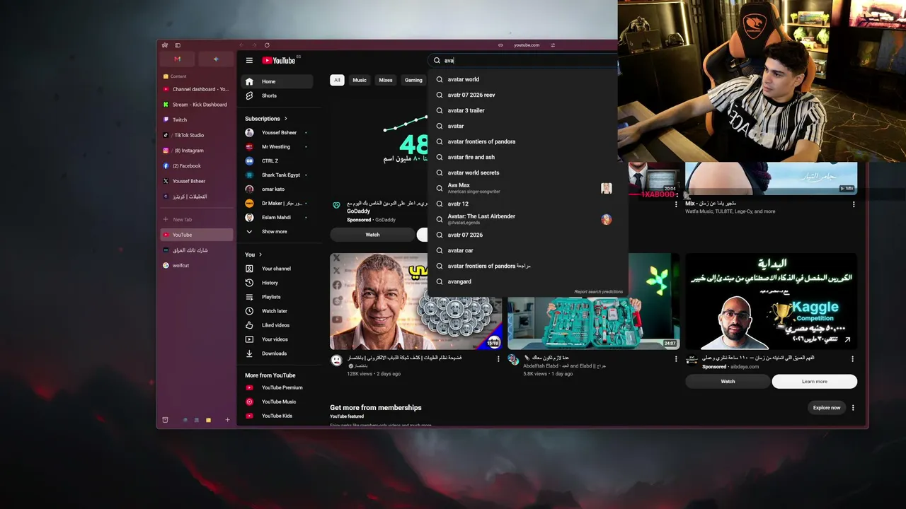Go back with the browser back arrow
Image resolution: width=906 pixels, height=509 pixels.
241,45
